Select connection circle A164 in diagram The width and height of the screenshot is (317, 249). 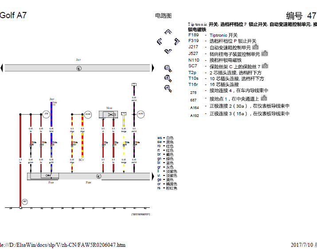coord(88,114)
